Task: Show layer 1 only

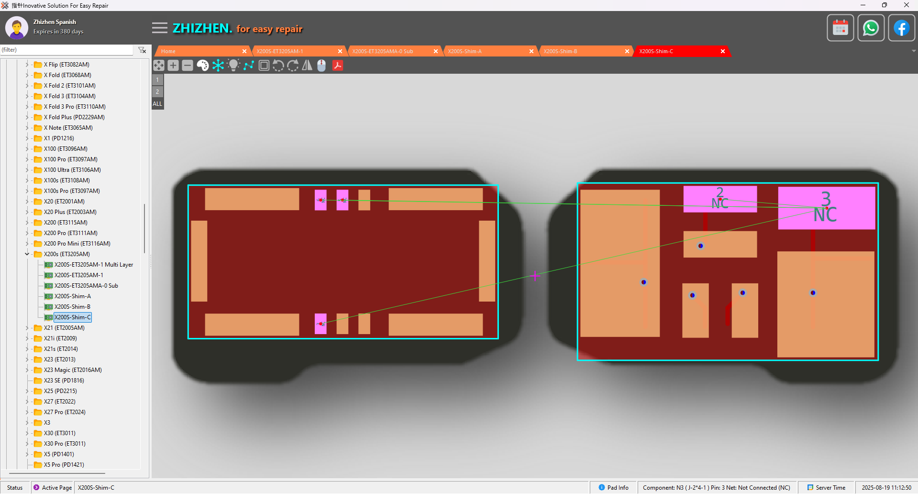Action: [157, 80]
